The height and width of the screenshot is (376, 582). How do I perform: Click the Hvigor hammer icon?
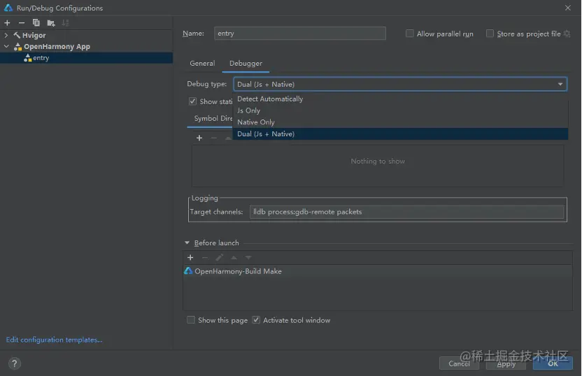[x=17, y=35]
